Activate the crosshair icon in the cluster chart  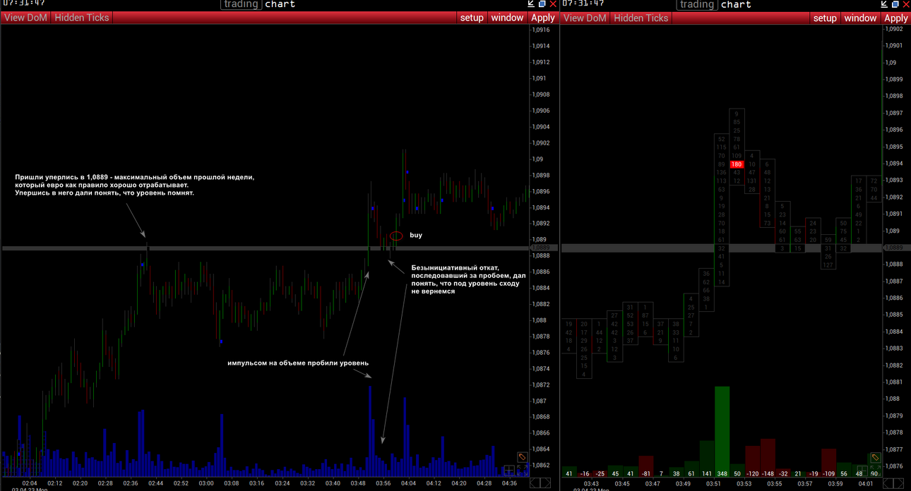pos(862,471)
